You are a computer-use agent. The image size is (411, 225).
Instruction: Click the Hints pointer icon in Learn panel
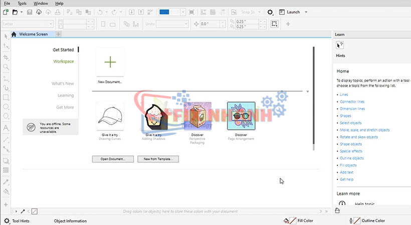pos(340,45)
